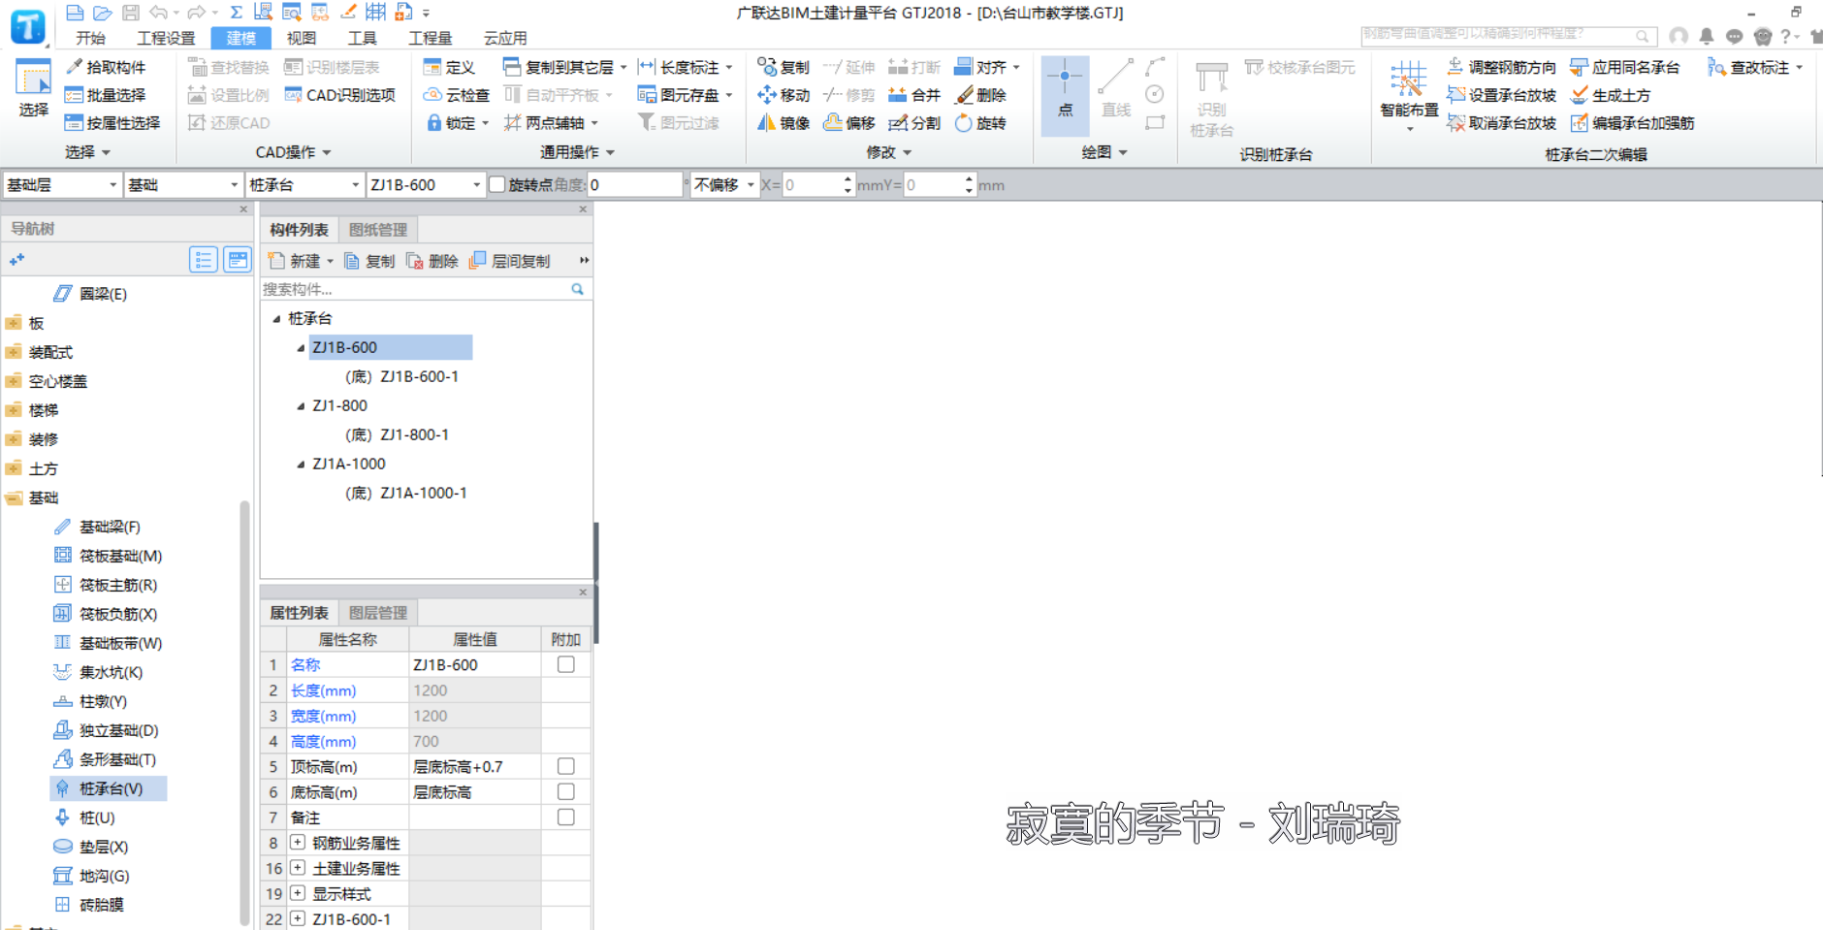Select the 选择 tool button
This screenshot has height=930, width=1823.
(33, 89)
